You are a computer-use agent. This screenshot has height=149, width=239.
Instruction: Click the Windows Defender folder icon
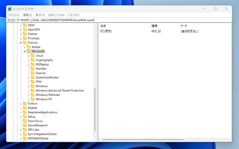[32, 95]
